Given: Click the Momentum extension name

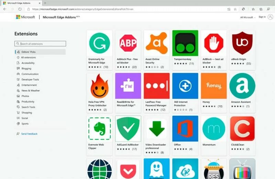Looking at the screenshot, I should 209,145.
